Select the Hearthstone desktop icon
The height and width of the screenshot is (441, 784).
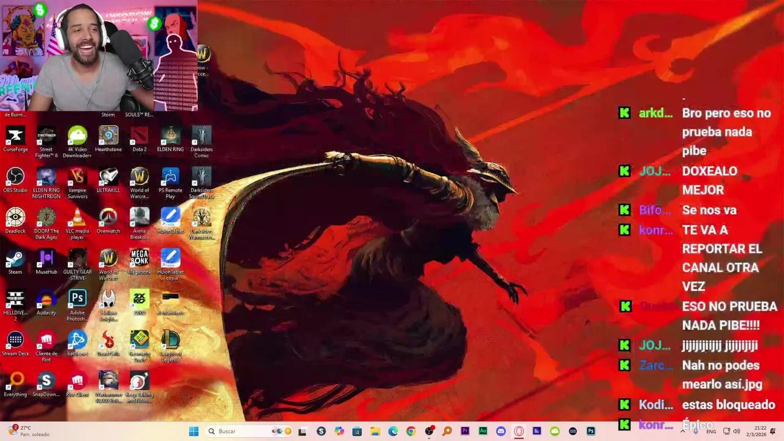tap(108, 139)
